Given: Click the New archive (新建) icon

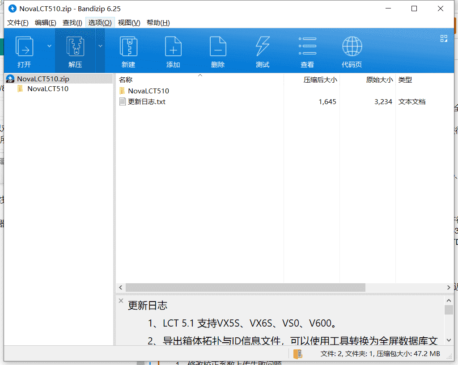Looking at the screenshot, I should (128, 46).
